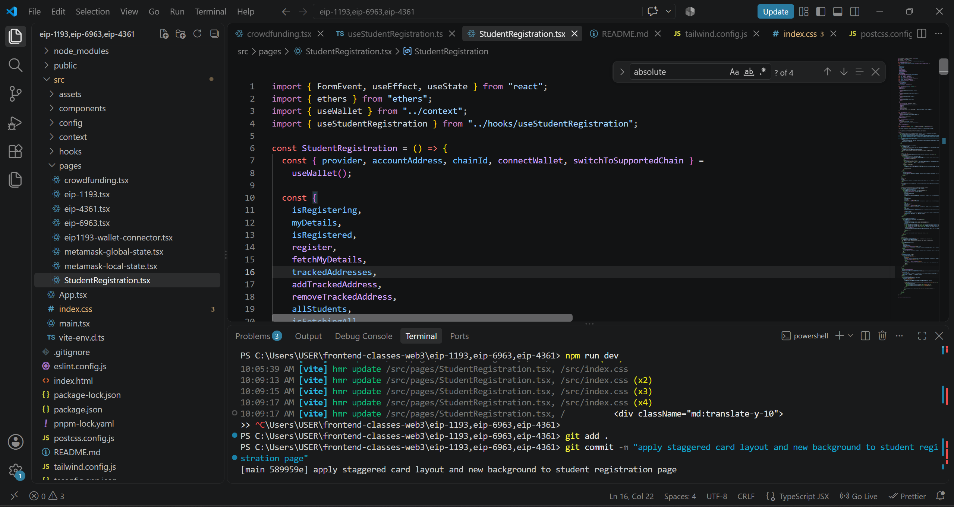Open the new terminal launch profile dropdown
954x507 pixels.
pyautogui.click(x=850, y=336)
